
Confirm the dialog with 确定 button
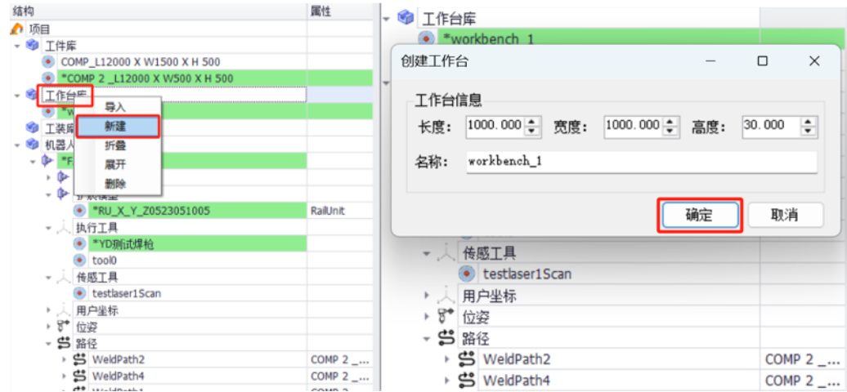pos(699,216)
